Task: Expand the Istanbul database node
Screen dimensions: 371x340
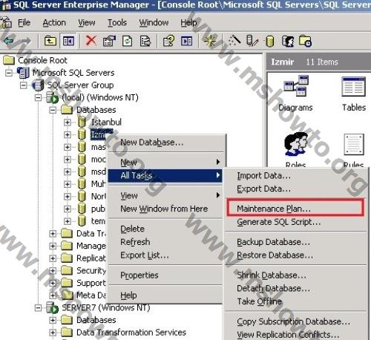Action: (x=68, y=122)
